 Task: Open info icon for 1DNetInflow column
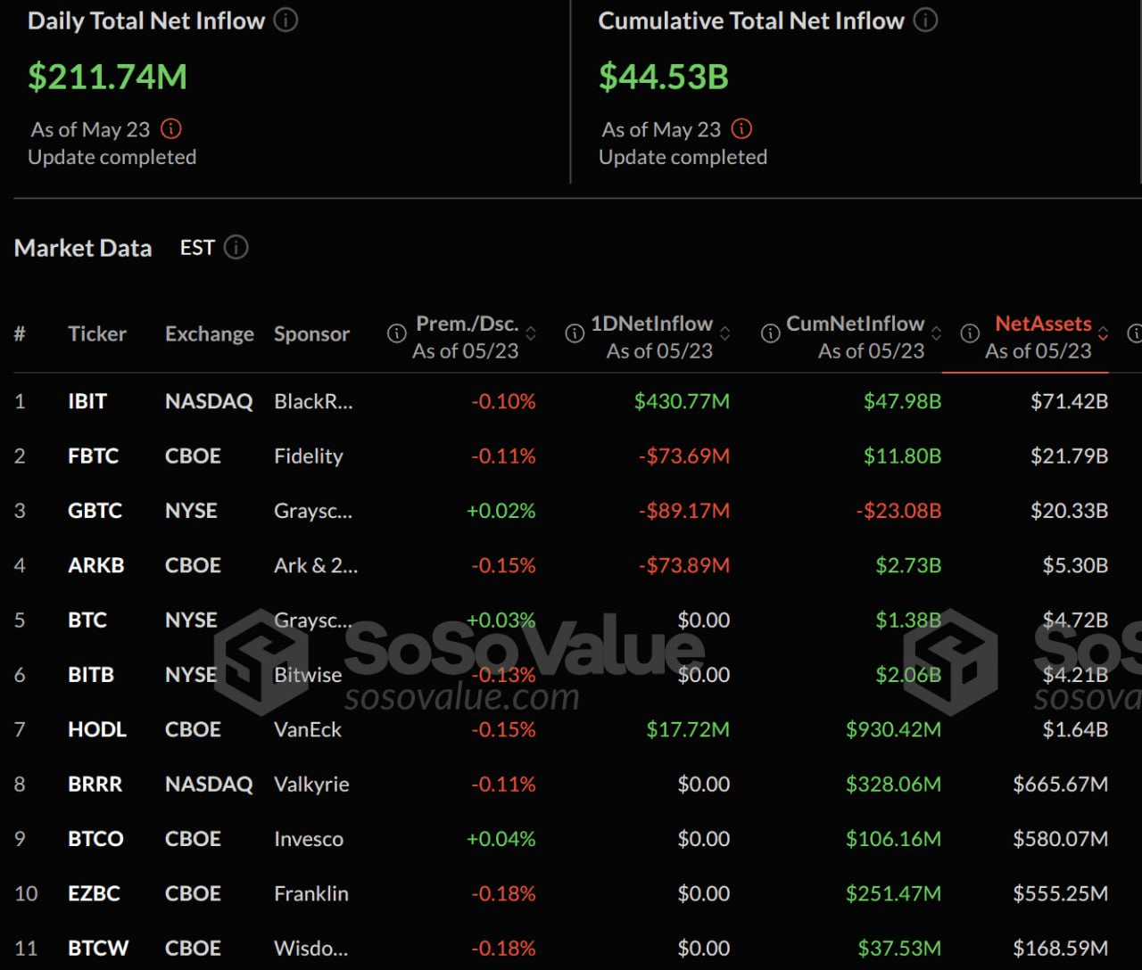point(575,333)
